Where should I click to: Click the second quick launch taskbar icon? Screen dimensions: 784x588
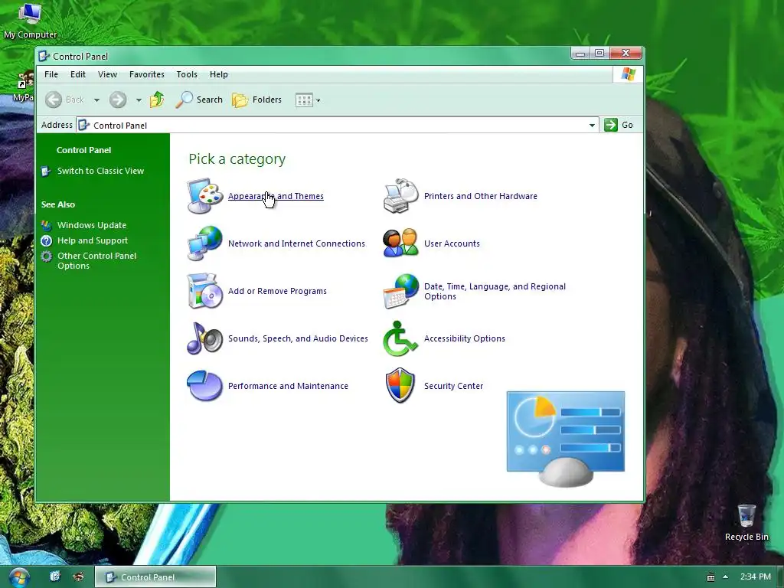(78, 577)
